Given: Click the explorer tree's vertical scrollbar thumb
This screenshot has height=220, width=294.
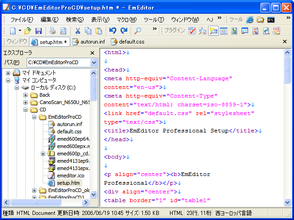Looking at the screenshot, I should tap(93, 88).
